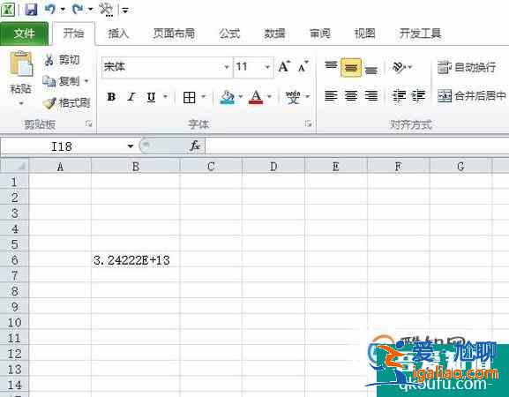The width and height of the screenshot is (509, 397).
Task: Toggle Italic formatting
Action: (x=131, y=97)
